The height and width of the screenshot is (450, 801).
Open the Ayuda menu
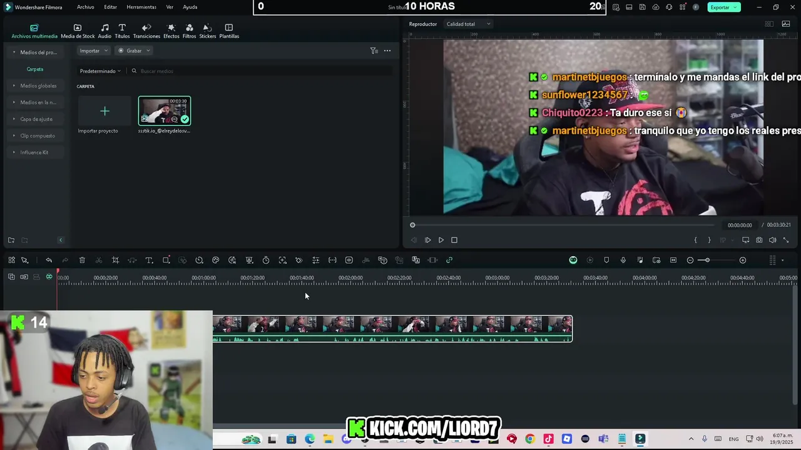[x=190, y=7]
